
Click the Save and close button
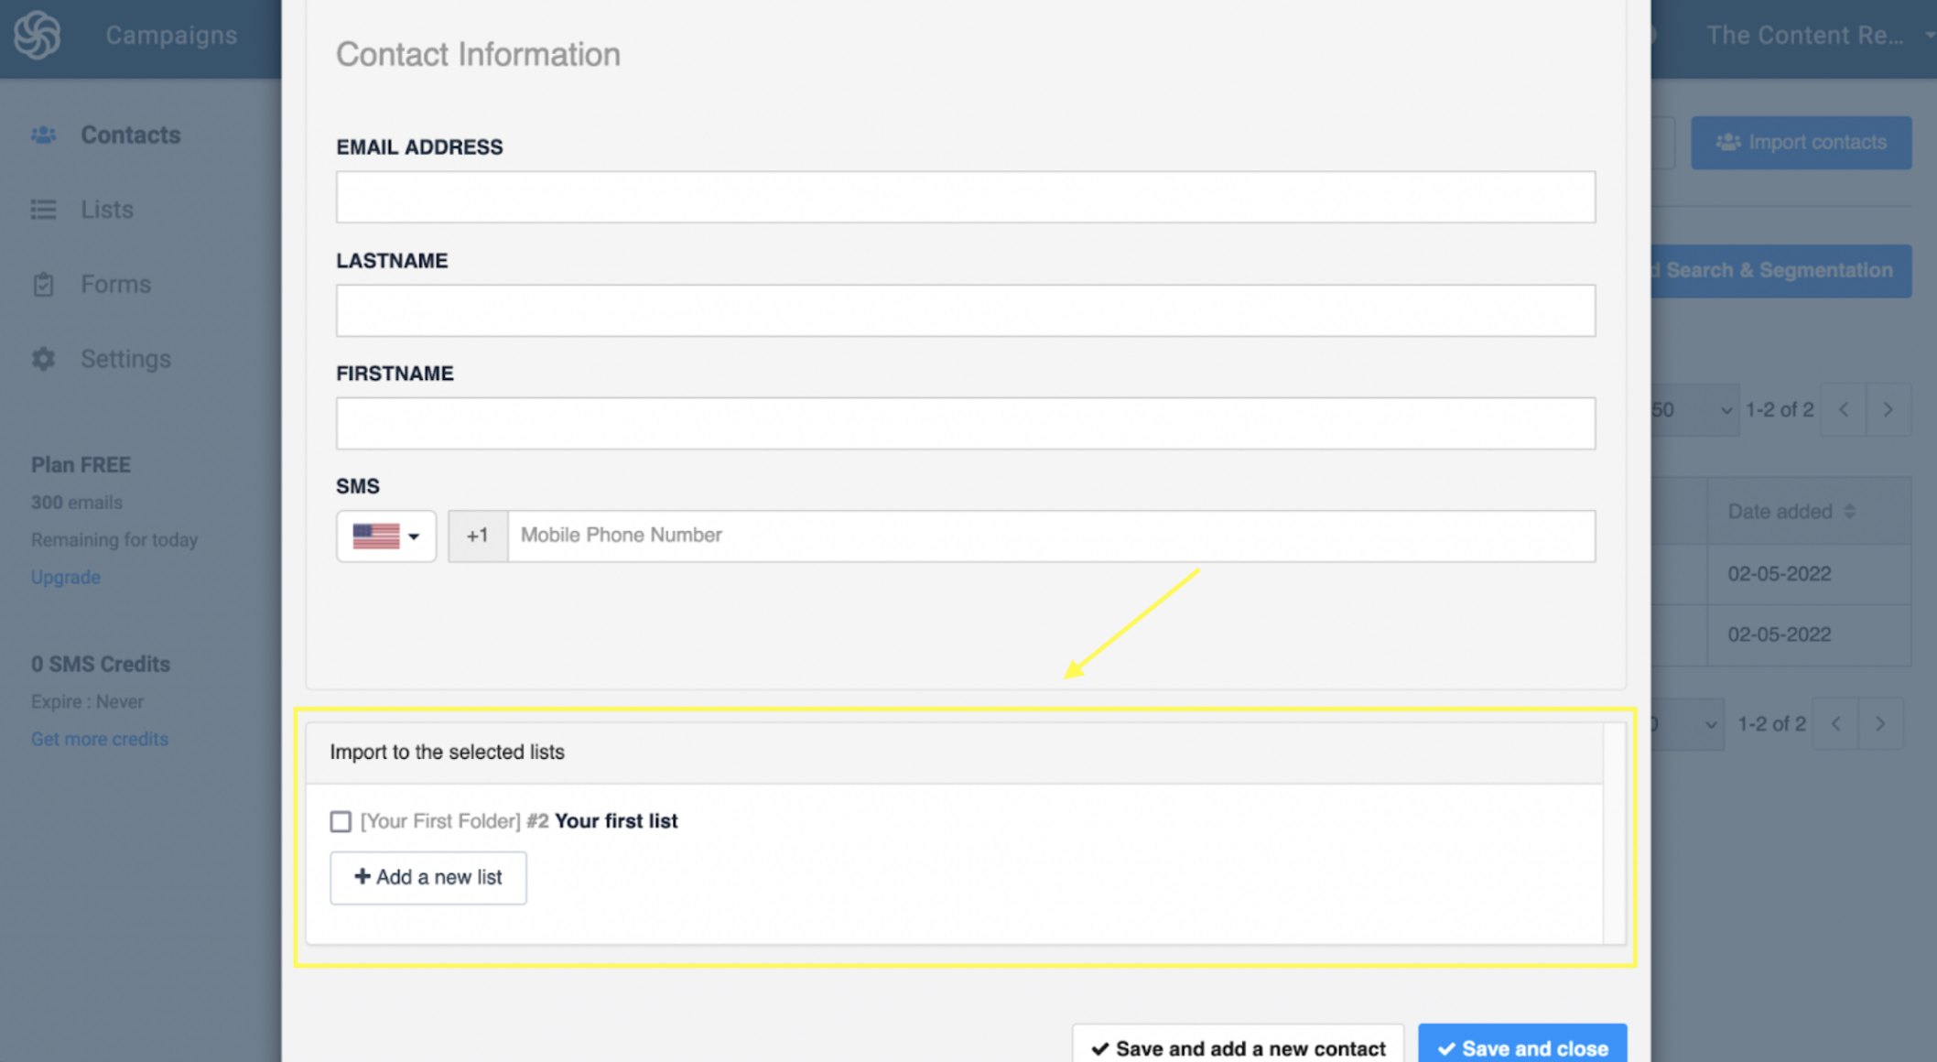pyautogui.click(x=1521, y=1047)
